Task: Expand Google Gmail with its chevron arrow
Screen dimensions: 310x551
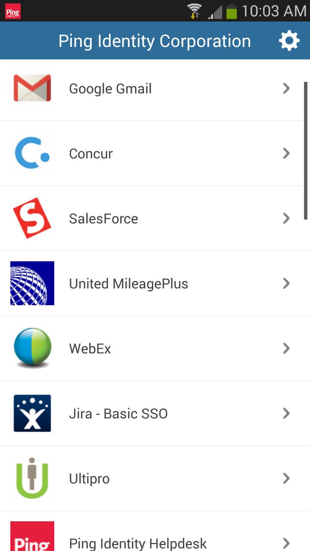Action: (x=286, y=88)
